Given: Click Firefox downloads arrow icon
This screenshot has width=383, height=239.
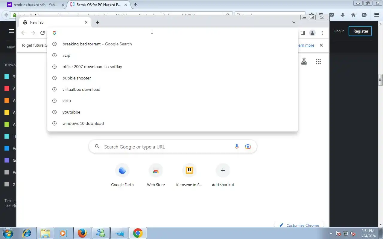Looking at the screenshot, I should tap(343, 15).
